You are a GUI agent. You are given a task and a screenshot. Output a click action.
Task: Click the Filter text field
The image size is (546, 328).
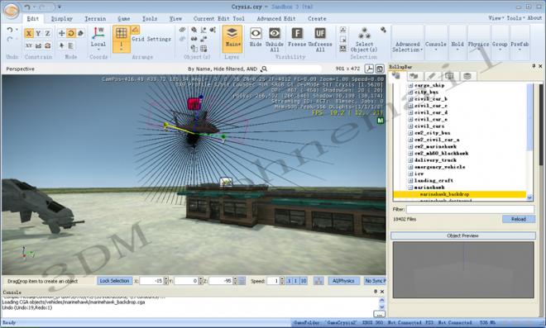(470, 209)
